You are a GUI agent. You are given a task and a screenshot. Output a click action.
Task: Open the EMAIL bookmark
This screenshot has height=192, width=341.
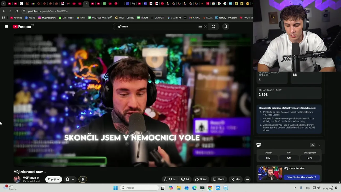pyautogui.click(x=207, y=18)
